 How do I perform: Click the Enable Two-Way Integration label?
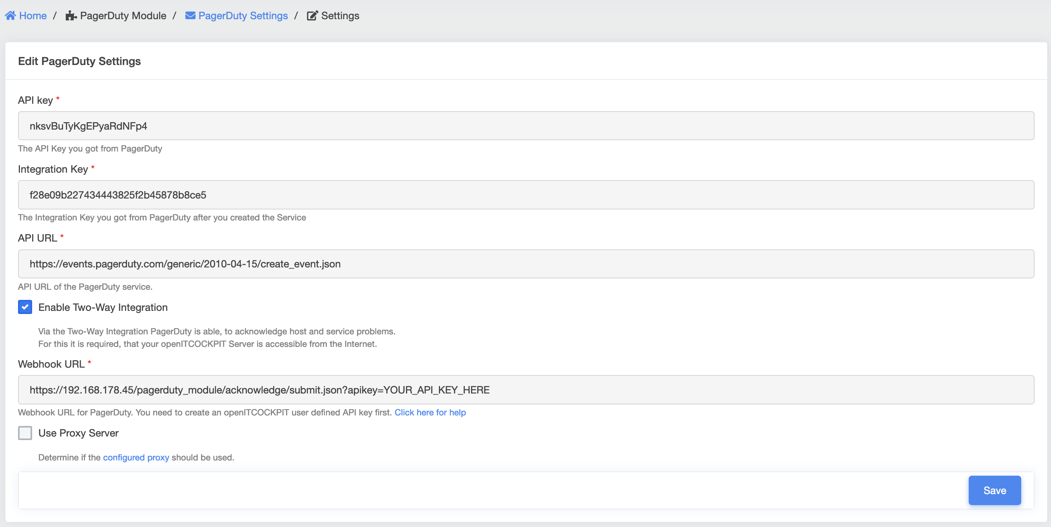pyautogui.click(x=103, y=307)
